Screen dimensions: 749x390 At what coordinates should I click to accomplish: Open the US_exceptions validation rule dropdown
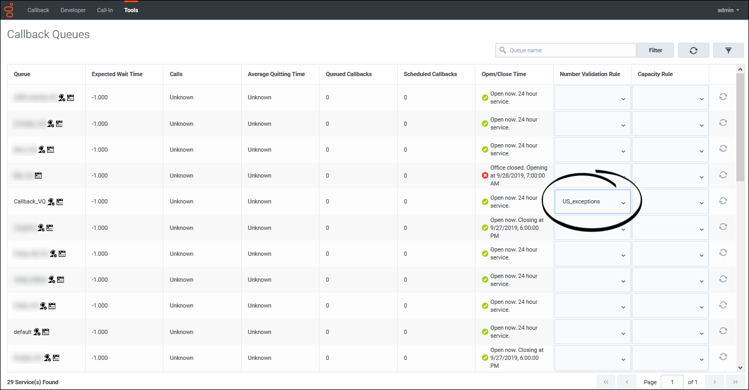[x=592, y=202]
